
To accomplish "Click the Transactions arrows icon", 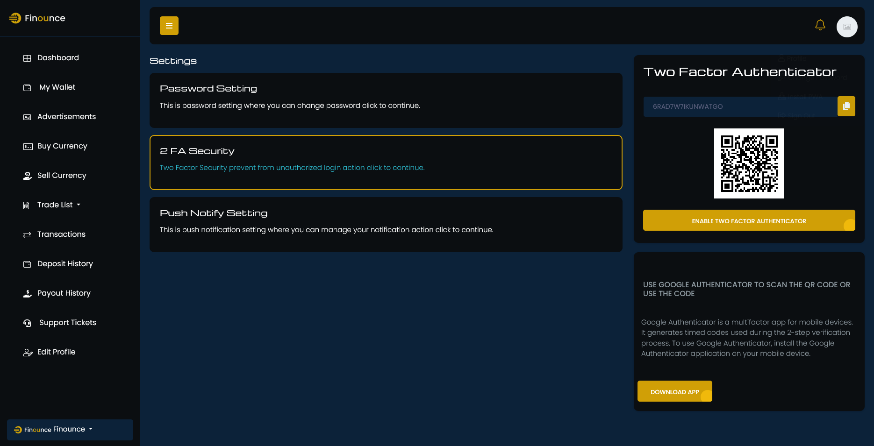I will (x=27, y=235).
